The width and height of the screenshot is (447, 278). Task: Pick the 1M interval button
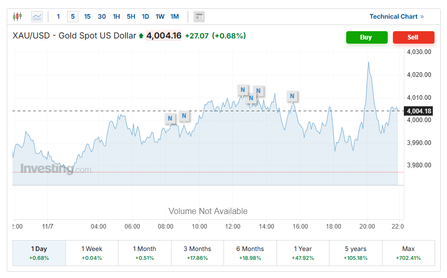(x=175, y=17)
